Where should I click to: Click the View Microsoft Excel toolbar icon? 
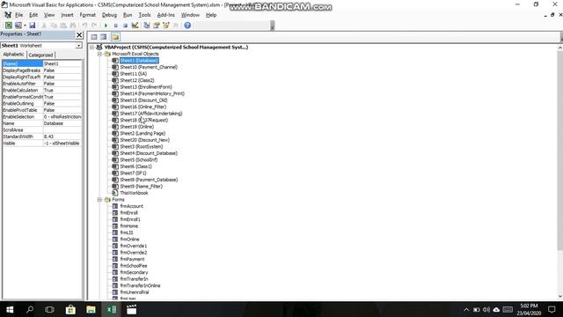pyautogui.click(x=8, y=26)
